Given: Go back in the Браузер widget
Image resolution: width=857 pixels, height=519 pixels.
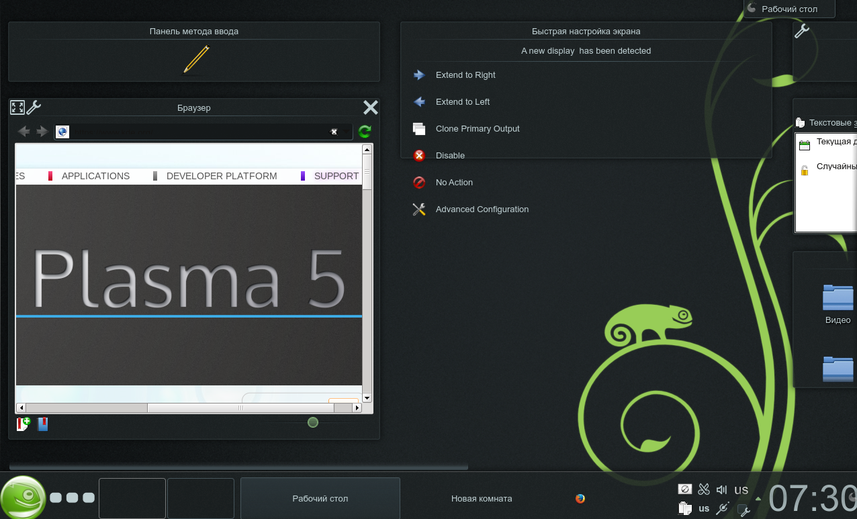Looking at the screenshot, I should (24, 132).
